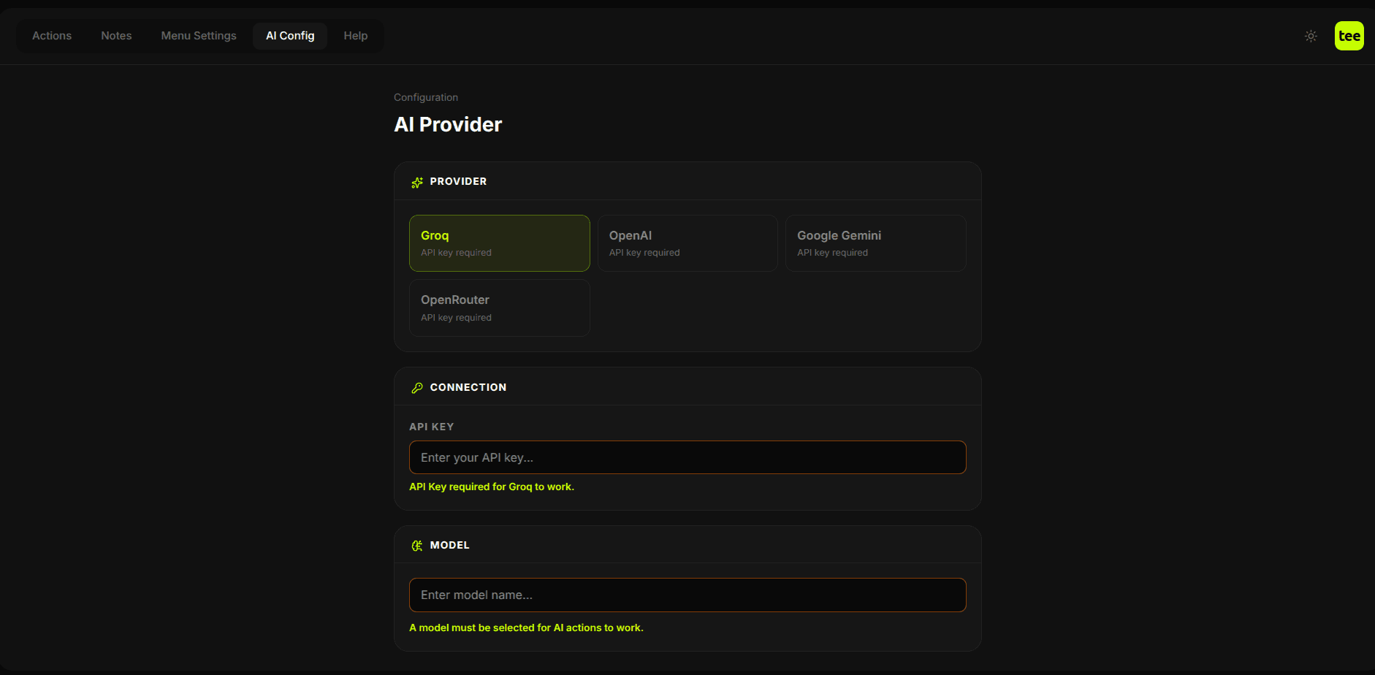This screenshot has height=675, width=1375.
Task: Click the PROVIDER section header text
Action: click(x=458, y=181)
